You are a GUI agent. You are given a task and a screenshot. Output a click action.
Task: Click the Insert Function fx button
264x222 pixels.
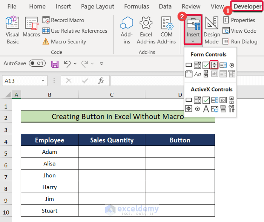(x=101, y=81)
